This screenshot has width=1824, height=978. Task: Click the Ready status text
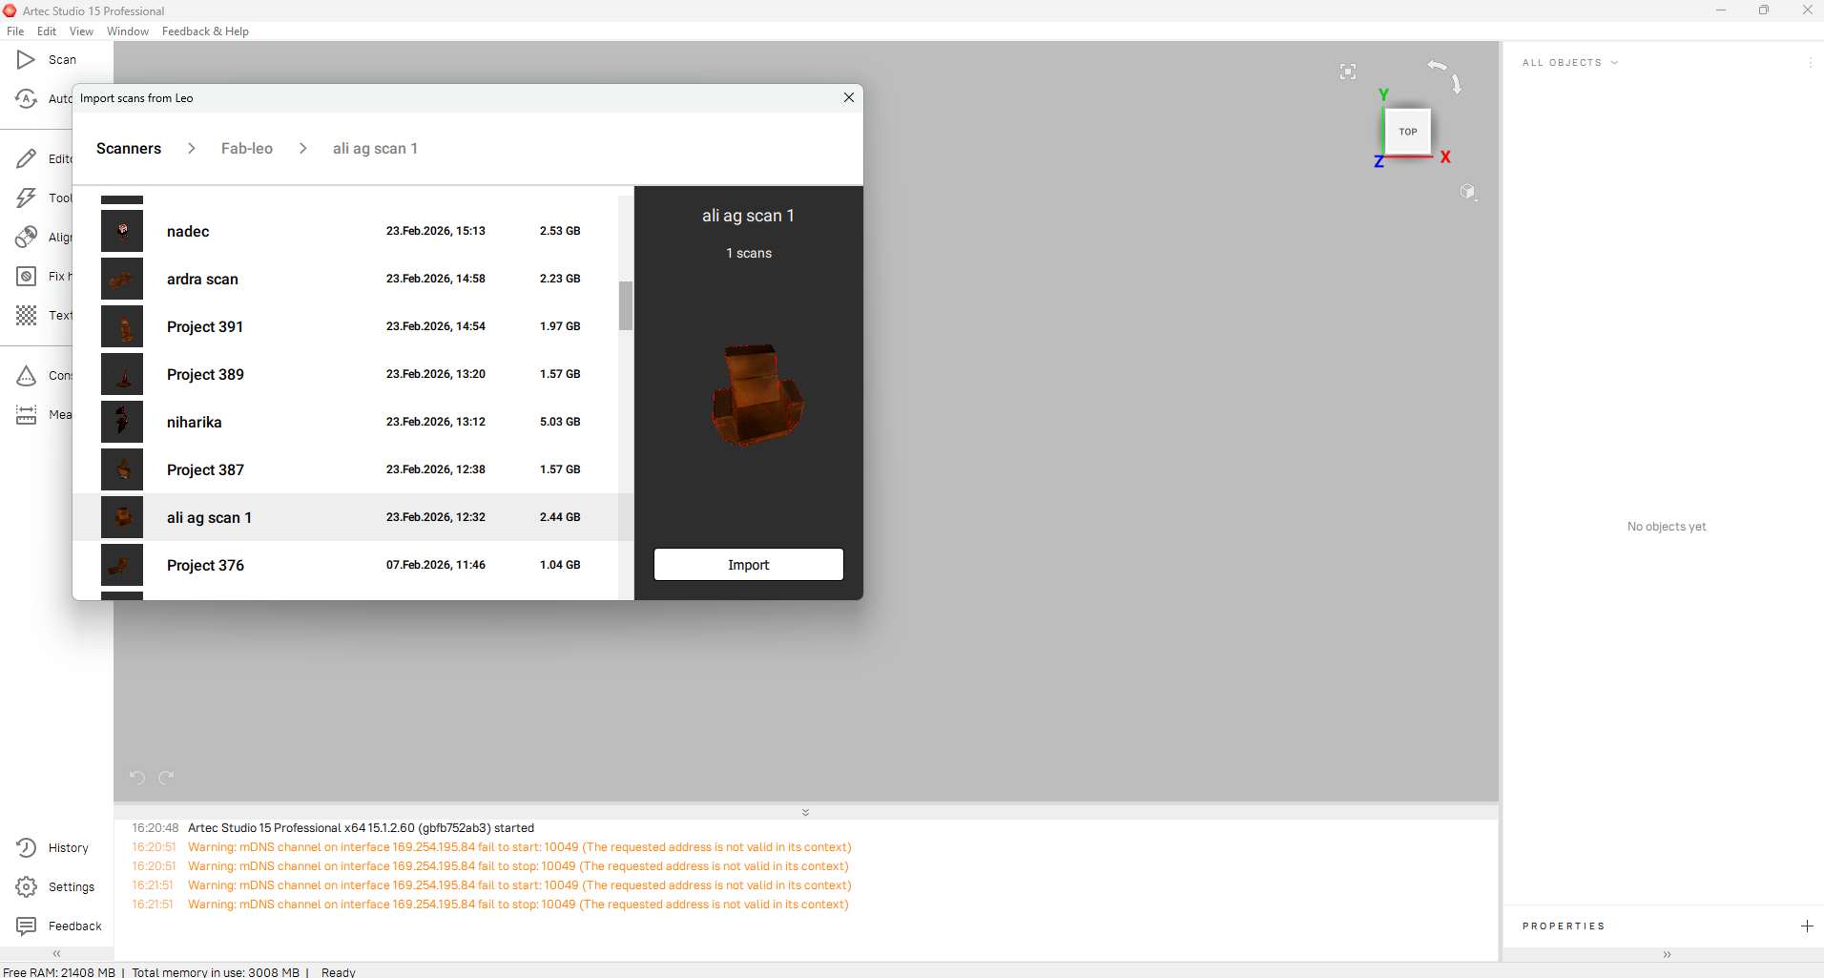(x=339, y=972)
